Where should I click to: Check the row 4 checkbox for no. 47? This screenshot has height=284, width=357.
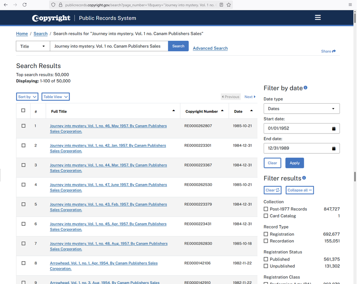coord(23,185)
